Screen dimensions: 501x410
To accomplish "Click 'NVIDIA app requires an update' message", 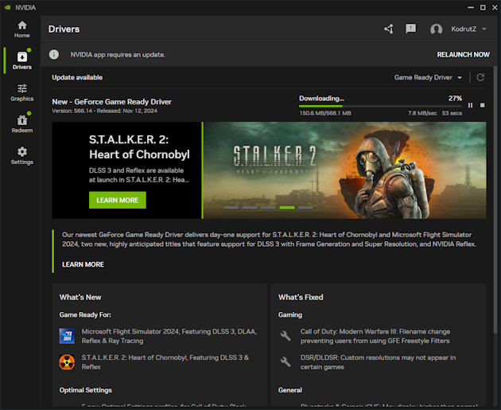I will tap(118, 55).
